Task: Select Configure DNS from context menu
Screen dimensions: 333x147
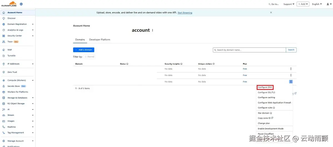Action: 265,87
